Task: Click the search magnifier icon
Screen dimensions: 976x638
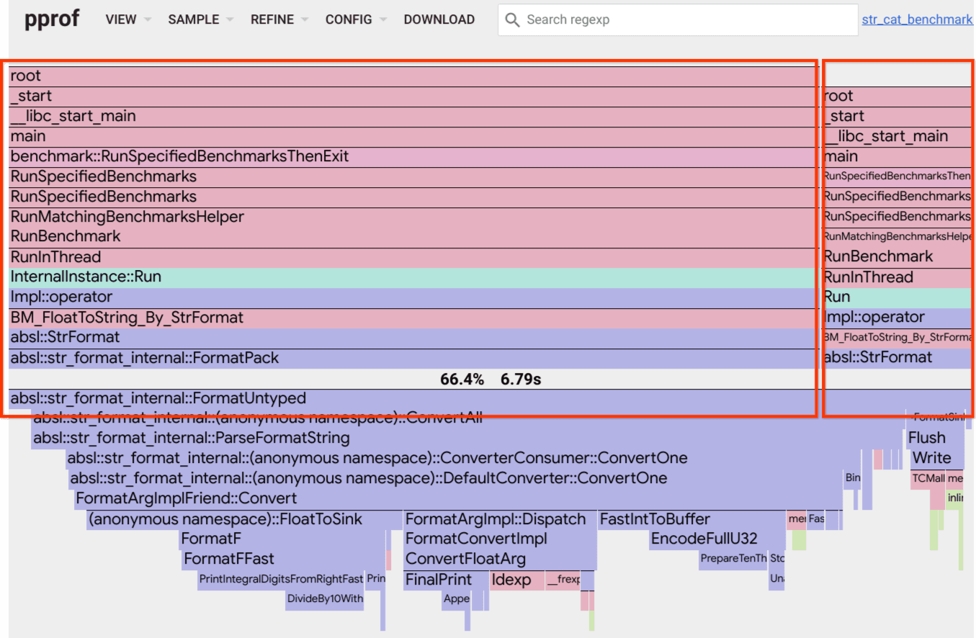Action: coord(512,20)
